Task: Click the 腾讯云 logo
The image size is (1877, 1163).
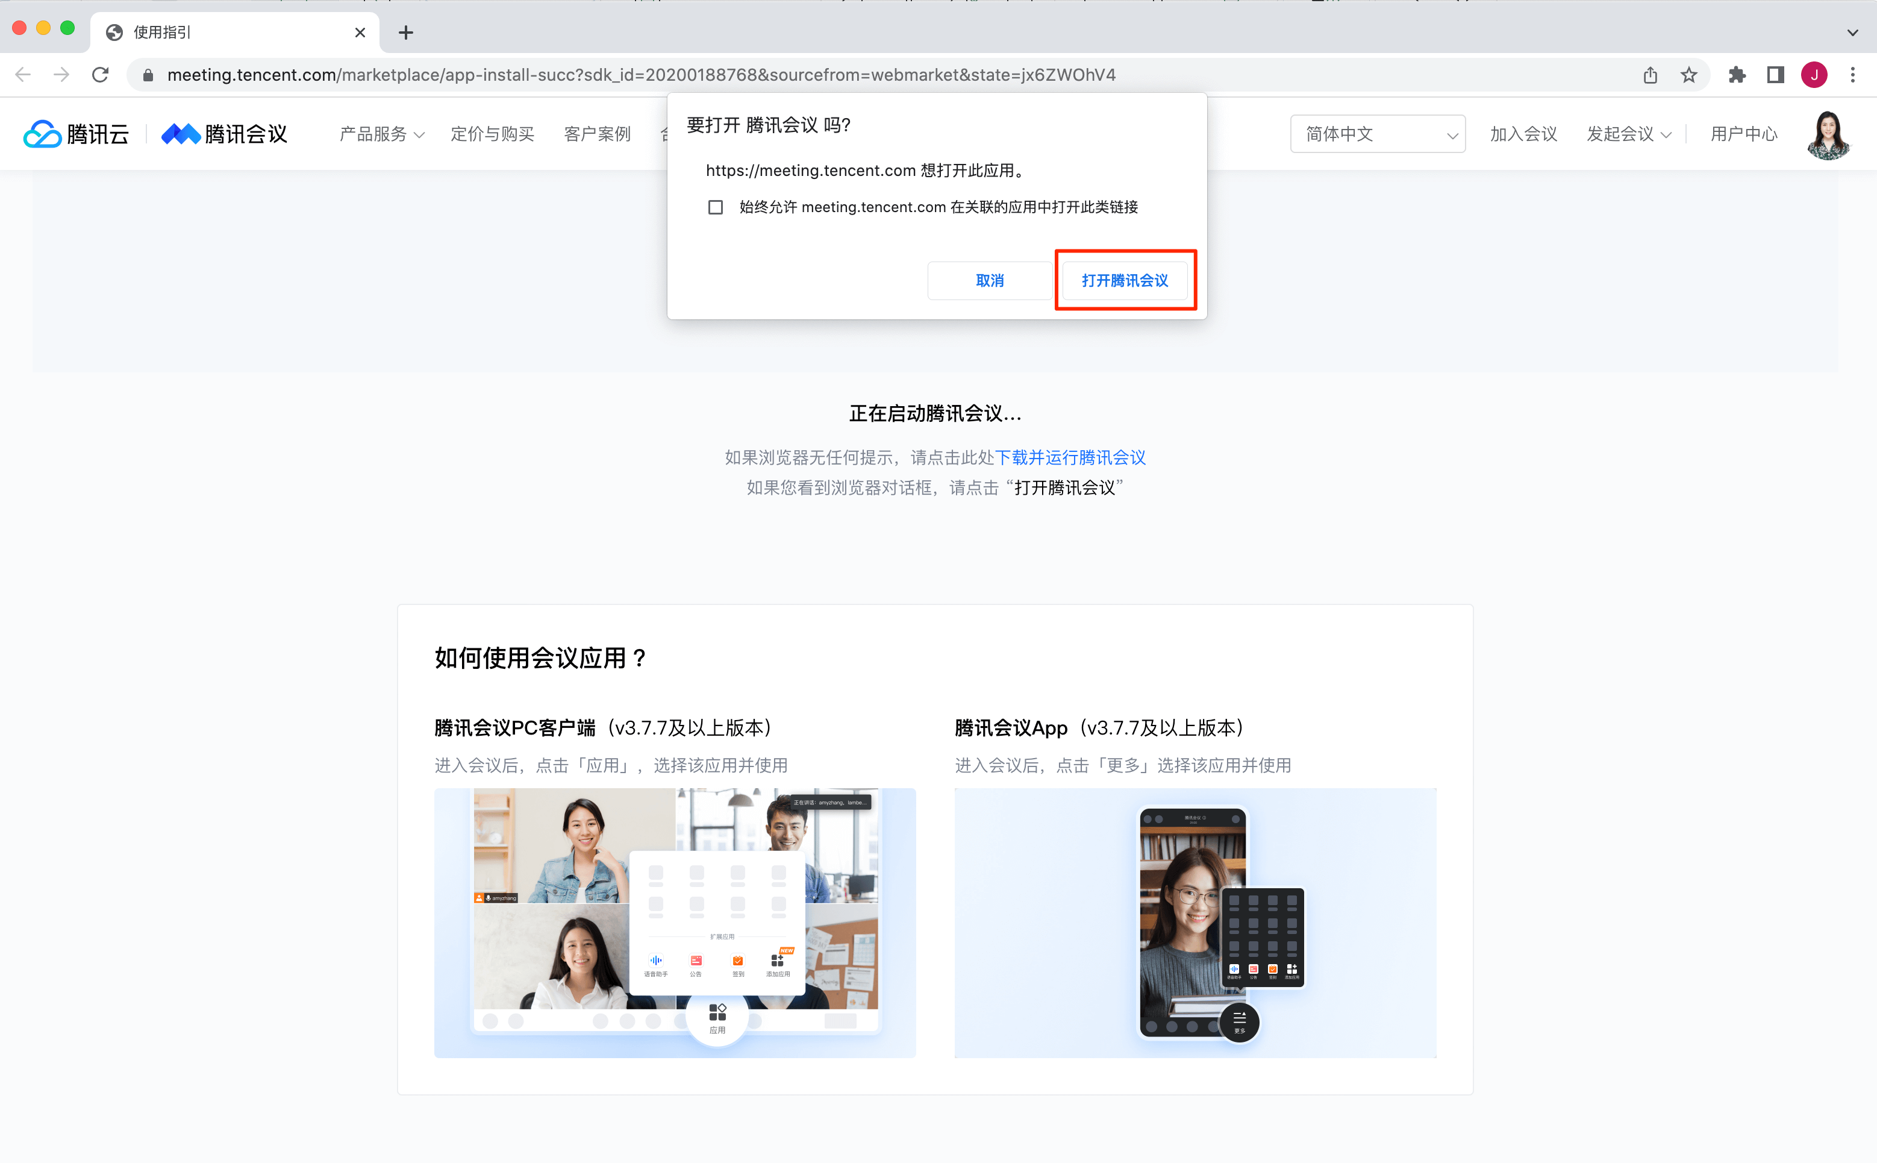Action: click(76, 134)
